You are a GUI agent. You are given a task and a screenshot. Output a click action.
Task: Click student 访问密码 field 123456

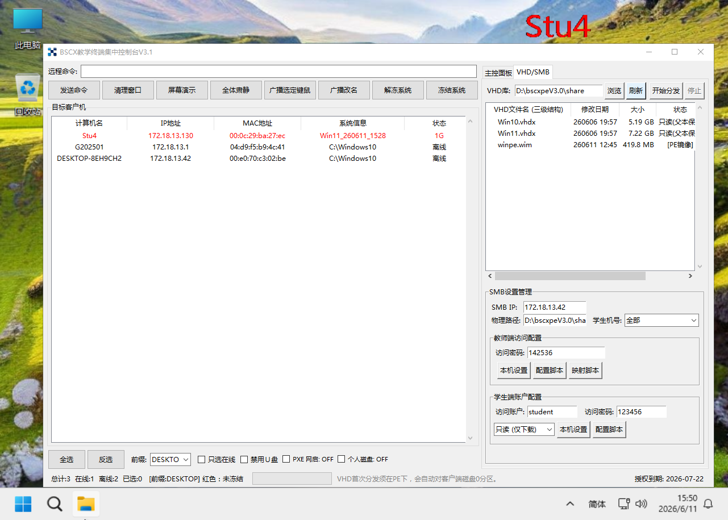click(x=641, y=412)
